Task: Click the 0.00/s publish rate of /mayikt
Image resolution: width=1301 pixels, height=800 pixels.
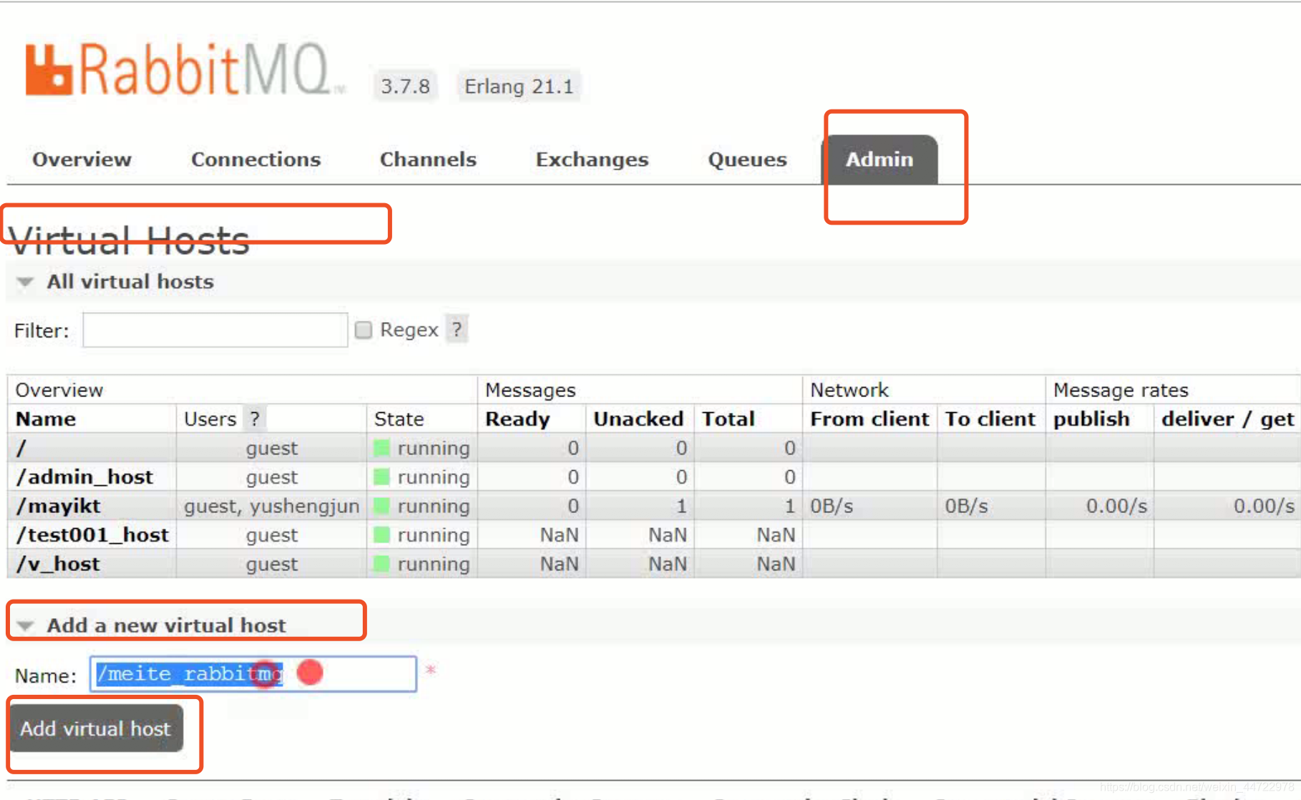Action: (1116, 507)
